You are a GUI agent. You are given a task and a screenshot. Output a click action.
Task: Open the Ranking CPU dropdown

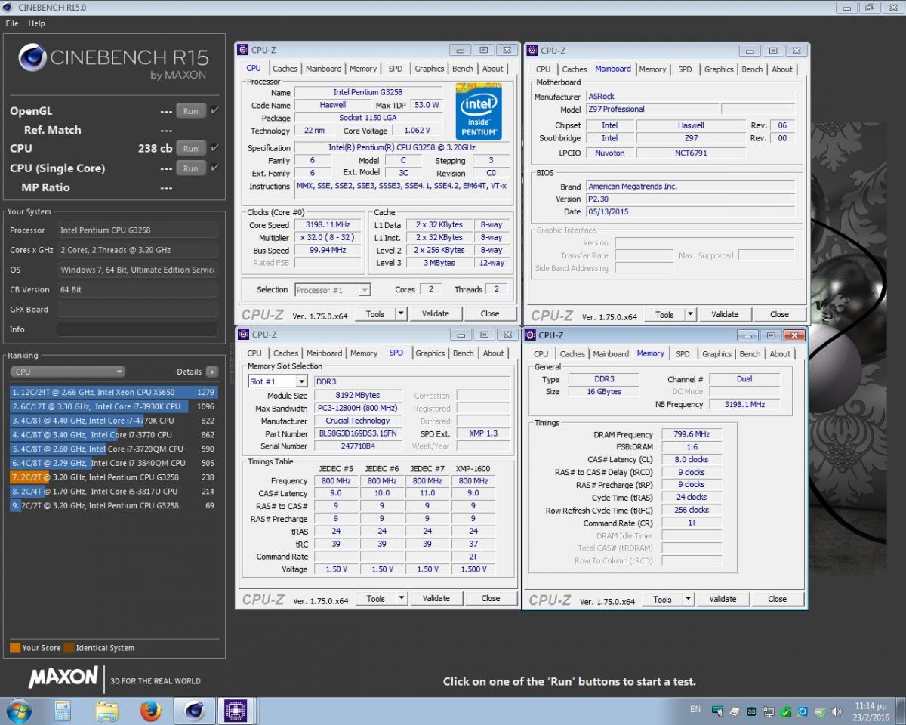click(68, 372)
